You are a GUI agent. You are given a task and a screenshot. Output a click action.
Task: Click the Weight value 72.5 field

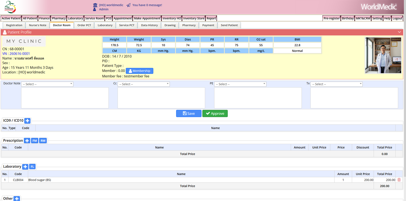coord(139,45)
